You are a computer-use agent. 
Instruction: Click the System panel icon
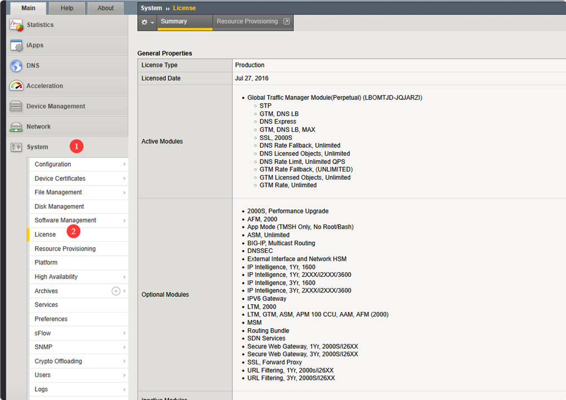click(16, 147)
